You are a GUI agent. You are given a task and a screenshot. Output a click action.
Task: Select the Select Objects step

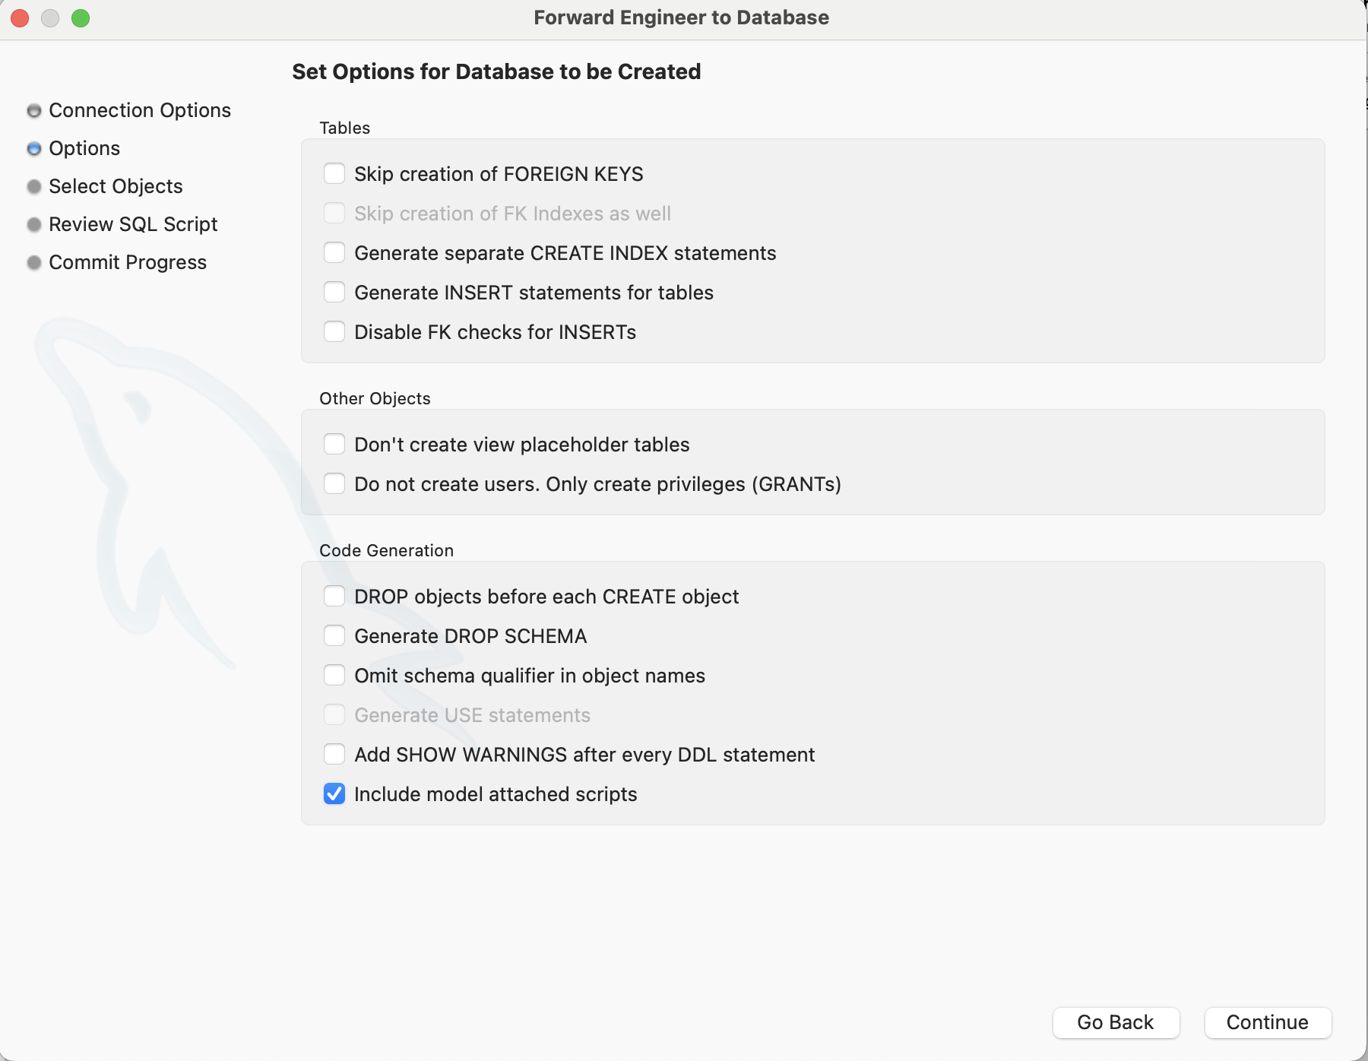(x=116, y=186)
